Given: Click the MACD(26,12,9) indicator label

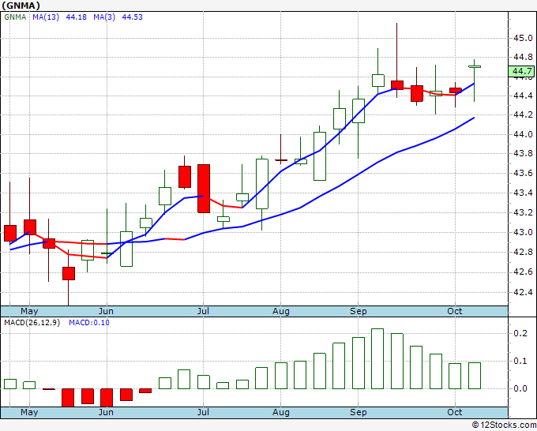Looking at the screenshot, I should pos(32,323).
